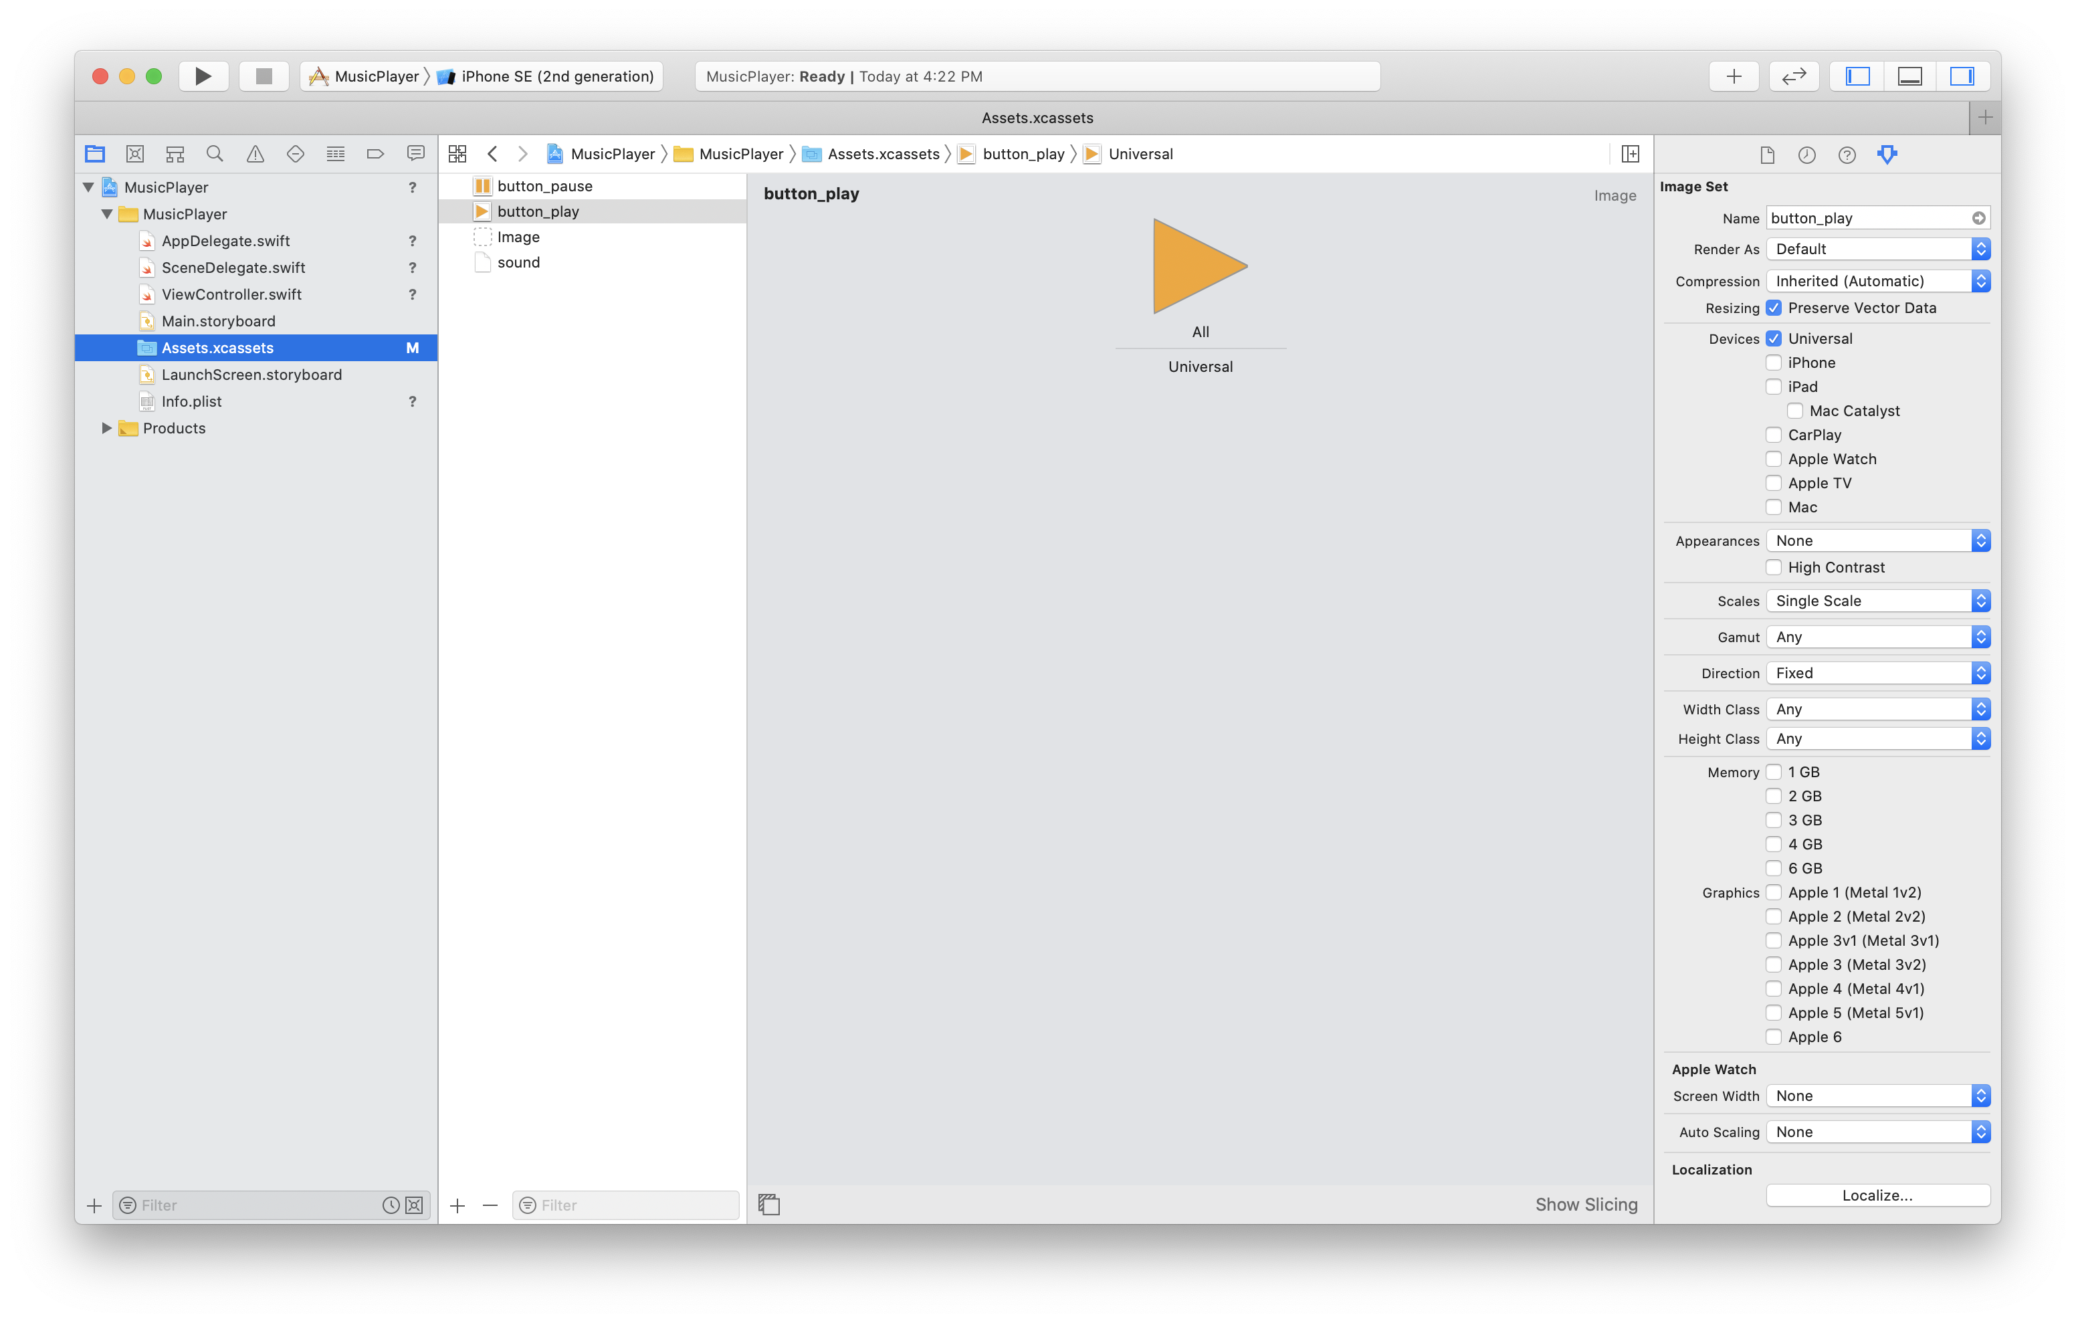The width and height of the screenshot is (2076, 1323).
Task: Open the breakpoint navigator icon
Action: pyautogui.click(x=375, y=154)
